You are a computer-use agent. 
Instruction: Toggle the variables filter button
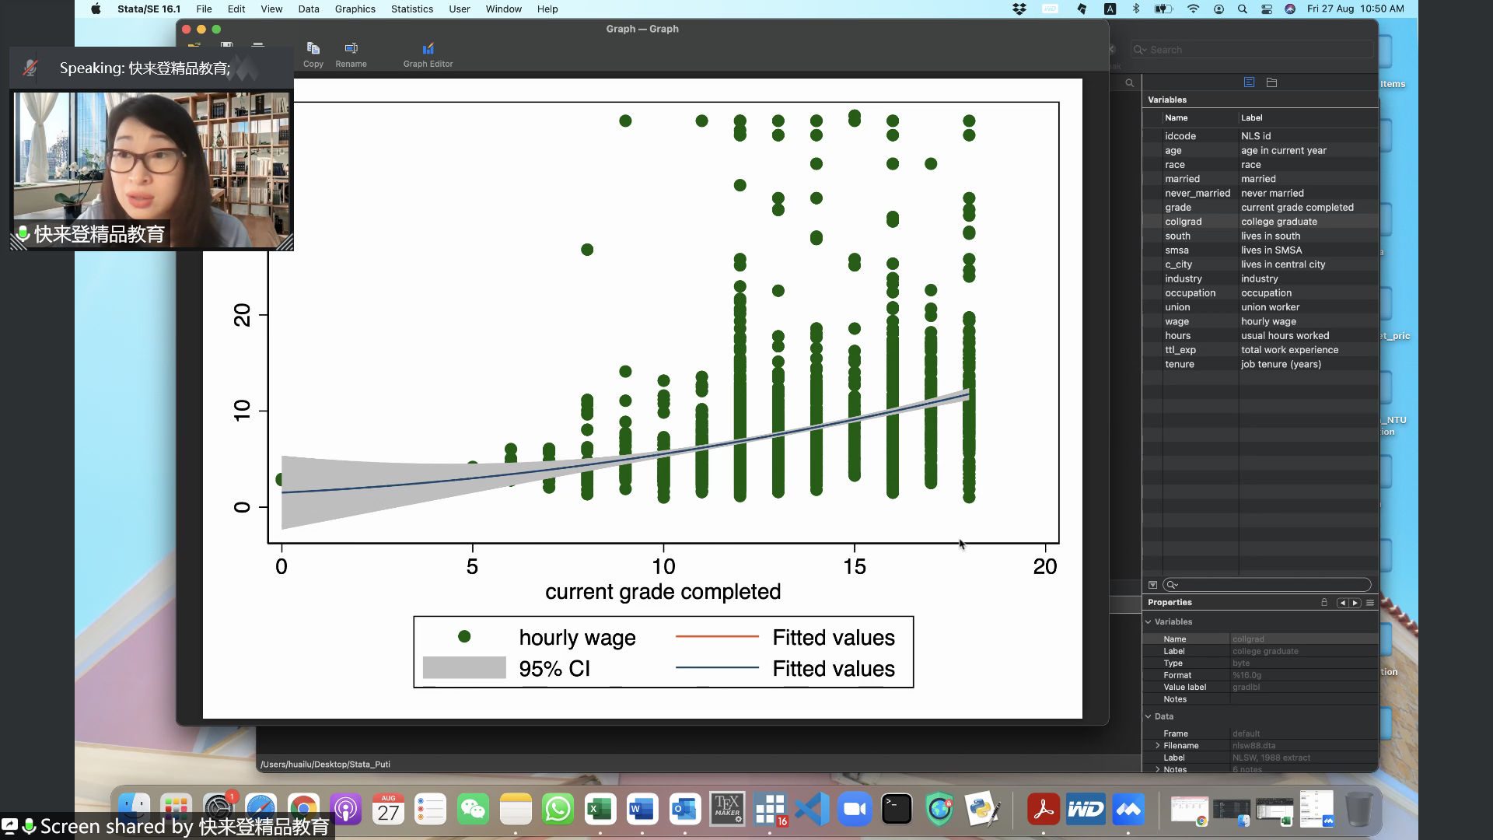(1152, 585)
